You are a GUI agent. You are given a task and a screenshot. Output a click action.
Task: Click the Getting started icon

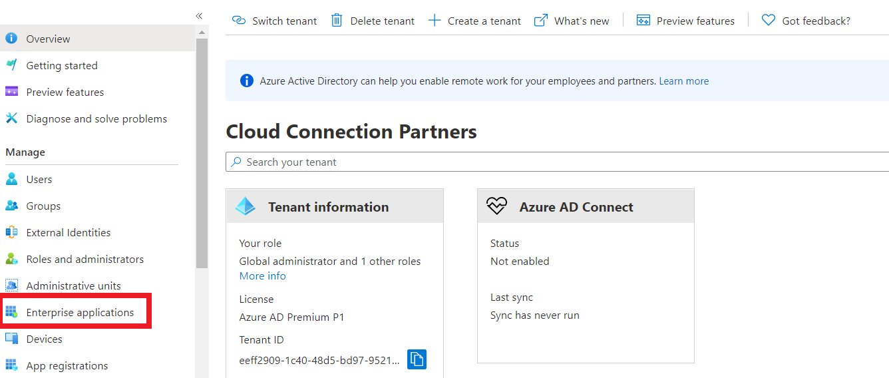[x=11, y=65]
